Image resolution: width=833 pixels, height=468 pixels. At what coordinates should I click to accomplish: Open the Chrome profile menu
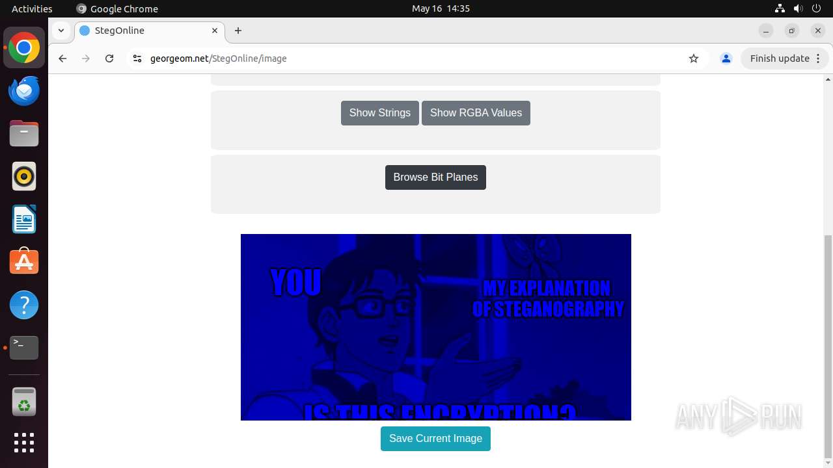point(726,58)
